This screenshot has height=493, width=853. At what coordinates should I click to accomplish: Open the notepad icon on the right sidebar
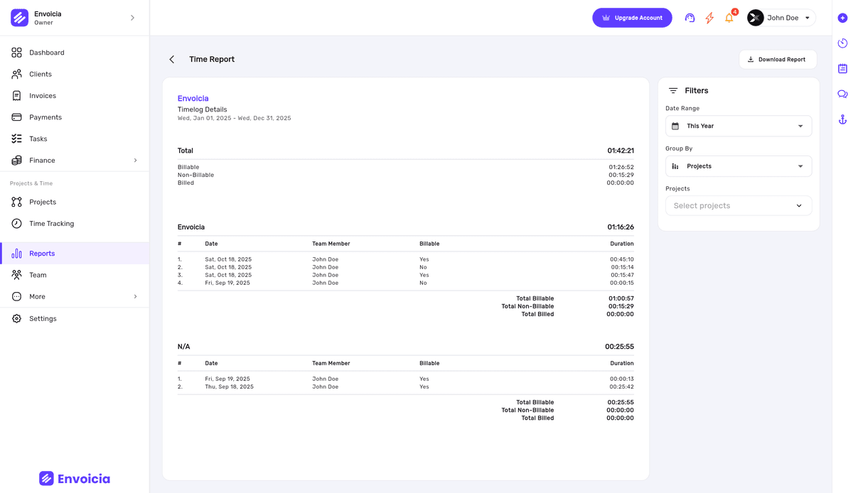[x=842, y=68]
